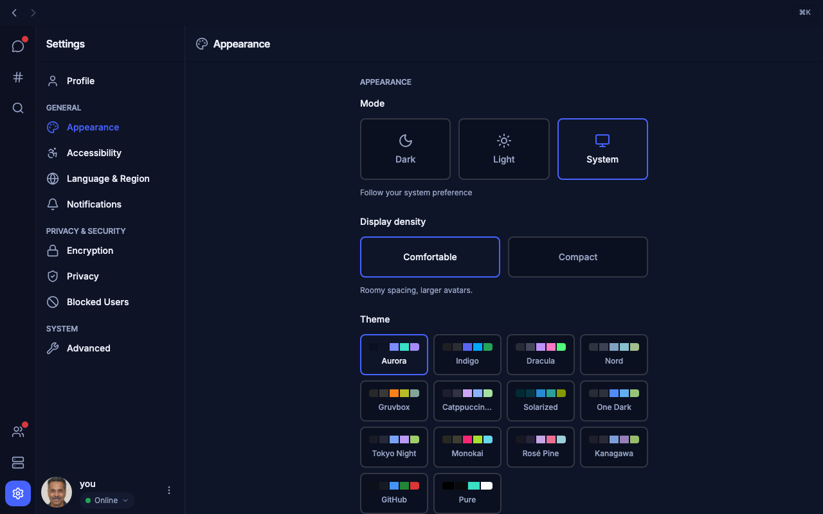This screenshot has height=514, width=823.
Task: Select Dark mode
Action: click(405, 149)
